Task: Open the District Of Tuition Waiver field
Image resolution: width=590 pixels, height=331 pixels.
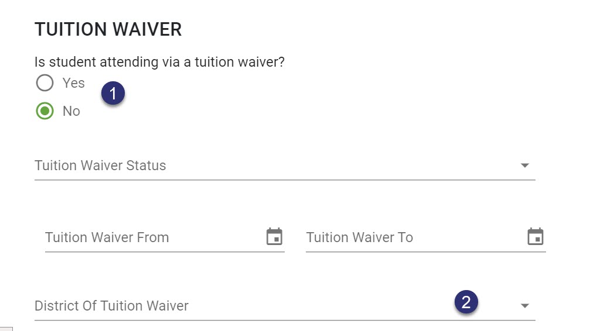Action: click(285, 306)
